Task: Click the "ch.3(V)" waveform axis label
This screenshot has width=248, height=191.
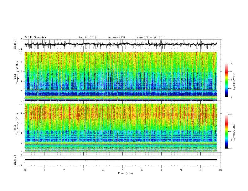Action: click(x=15, y=160)
